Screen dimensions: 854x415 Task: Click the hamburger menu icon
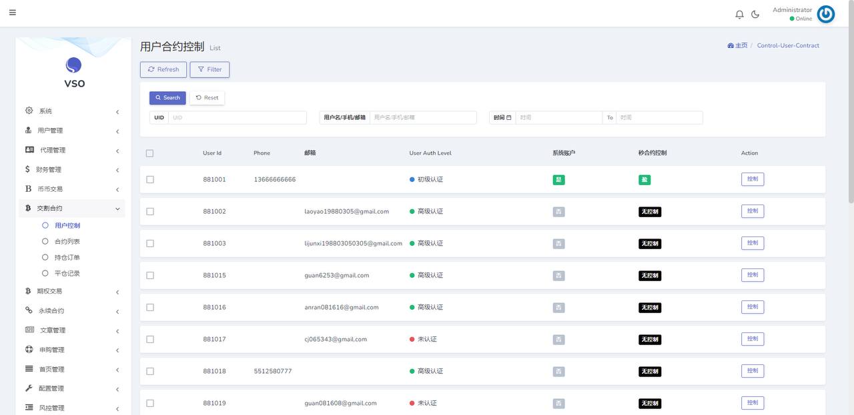click(x=13, y=13)
